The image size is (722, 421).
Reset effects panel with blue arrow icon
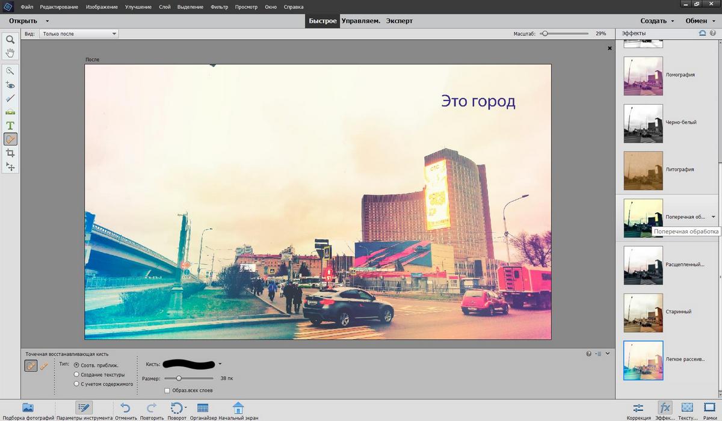[702, 33]
